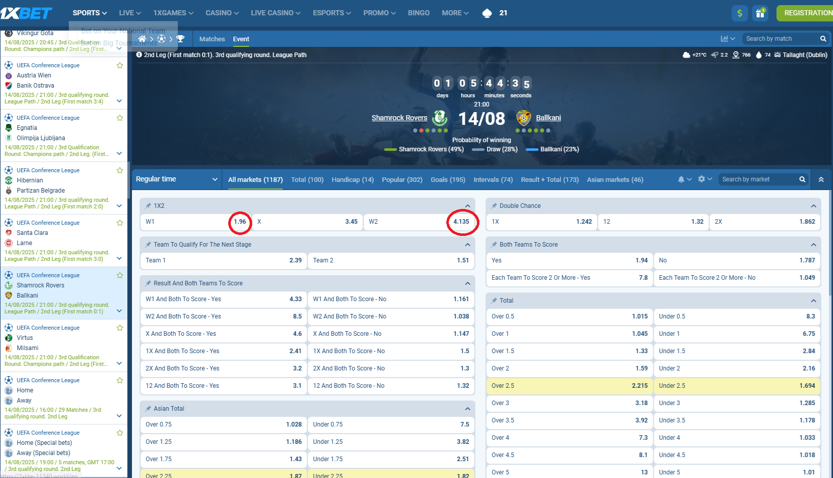833x478 pixels.
Task: Collapse the Total market section
Action: click(x=814, y=301)
